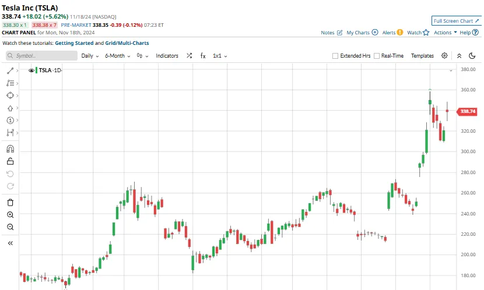This screenshot has width=484, height=290.
Task: Click the lock drawings icon
Action: [x=10, y=161]
